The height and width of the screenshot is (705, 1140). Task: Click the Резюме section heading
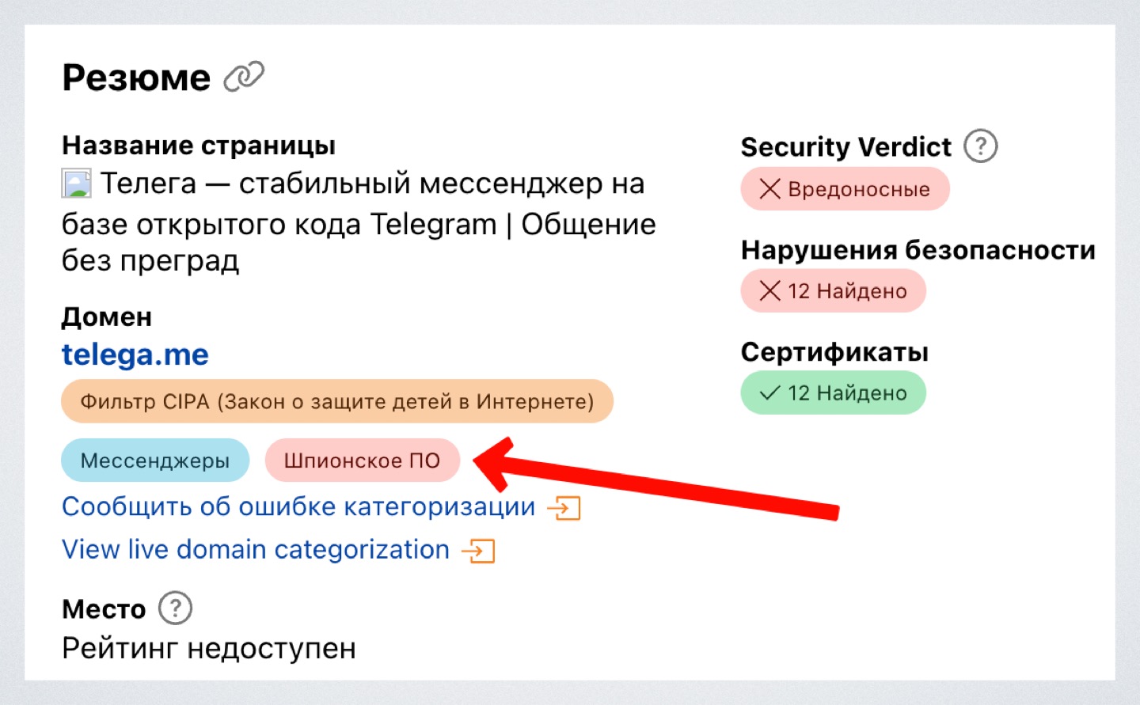coord(135,76)
